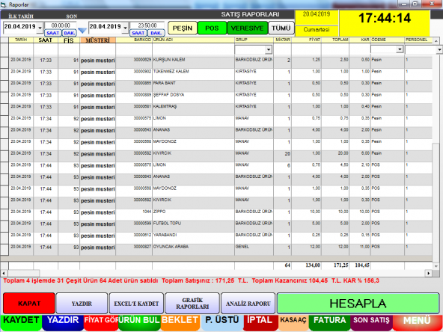Click the DAK. button under end time
This screenshot has height=332, width=443.
coord(156,33)
